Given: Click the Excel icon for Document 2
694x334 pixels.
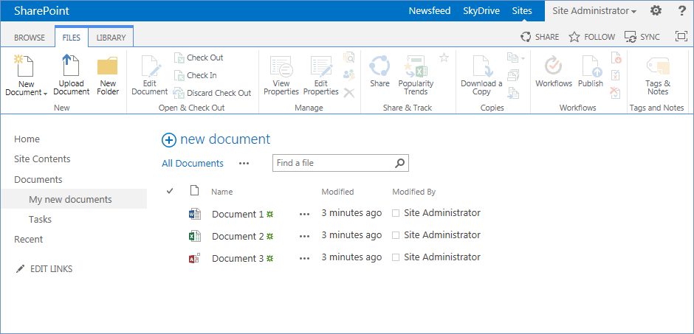Looking at the screenshot, I should pyautogui.click(x=195, y=237).
